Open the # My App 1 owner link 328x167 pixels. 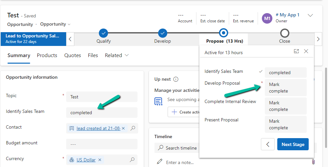pos(287,15)
